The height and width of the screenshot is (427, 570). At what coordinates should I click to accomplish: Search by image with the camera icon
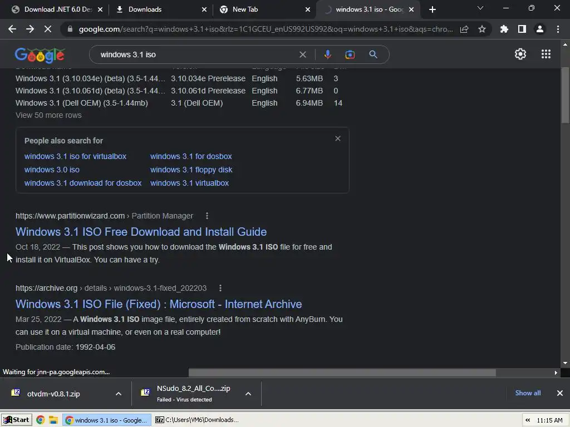pyautogui.click(x=350, y=54)
